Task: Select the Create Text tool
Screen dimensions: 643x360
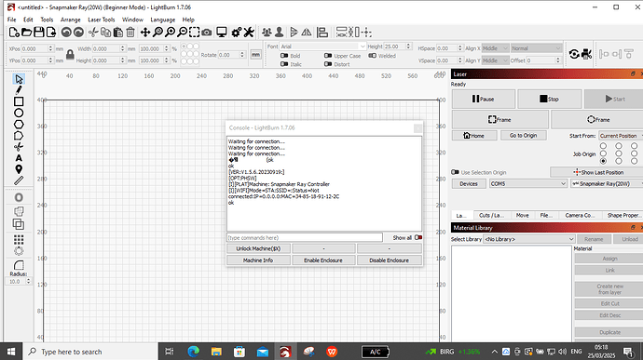Action: pos(19,158)
